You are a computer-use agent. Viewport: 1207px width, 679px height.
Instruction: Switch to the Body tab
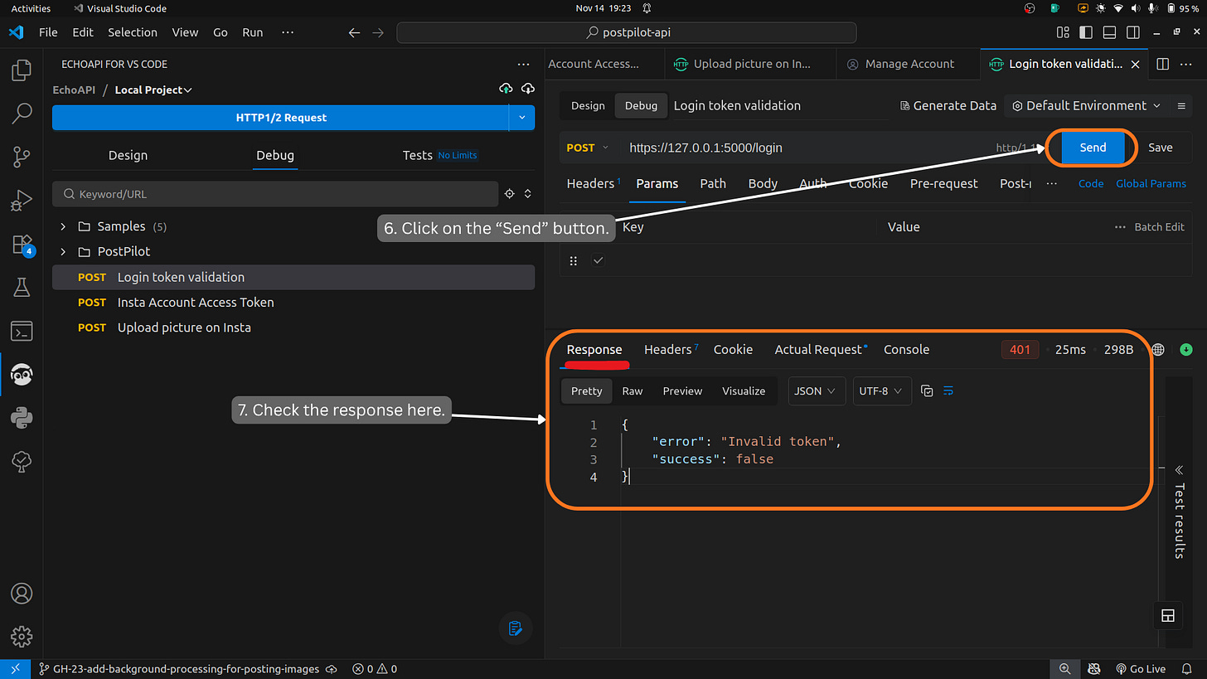763,183
